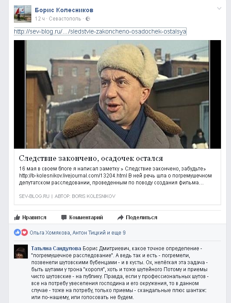This screenshot has width=231, height=303.
Task: Open Татьяна Сандулова commenter name link
Action: pyautogui.click(x=56, y=249)
